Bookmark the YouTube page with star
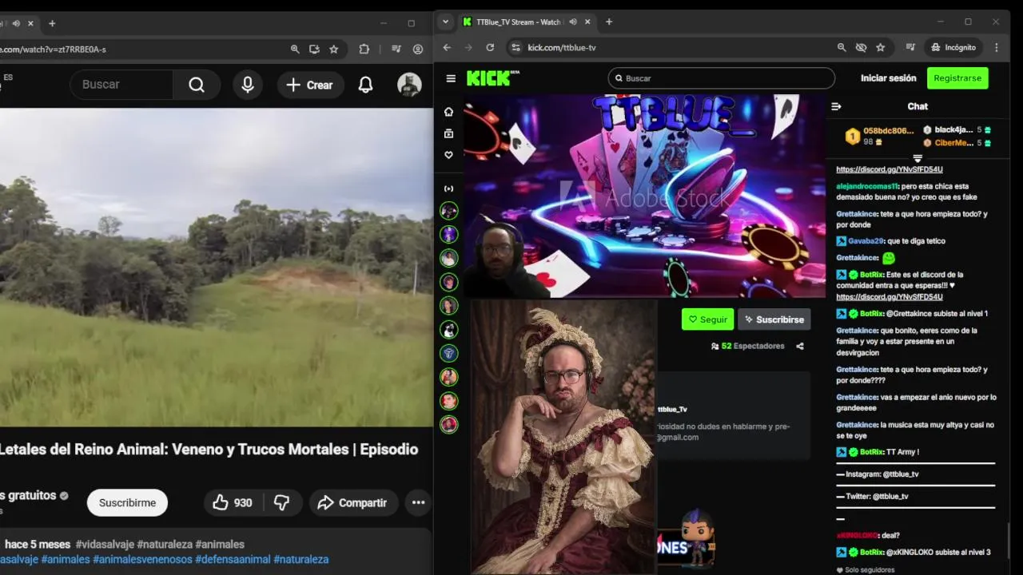Viewport: 1023px width, 575px height. click(x=333, y=50)
